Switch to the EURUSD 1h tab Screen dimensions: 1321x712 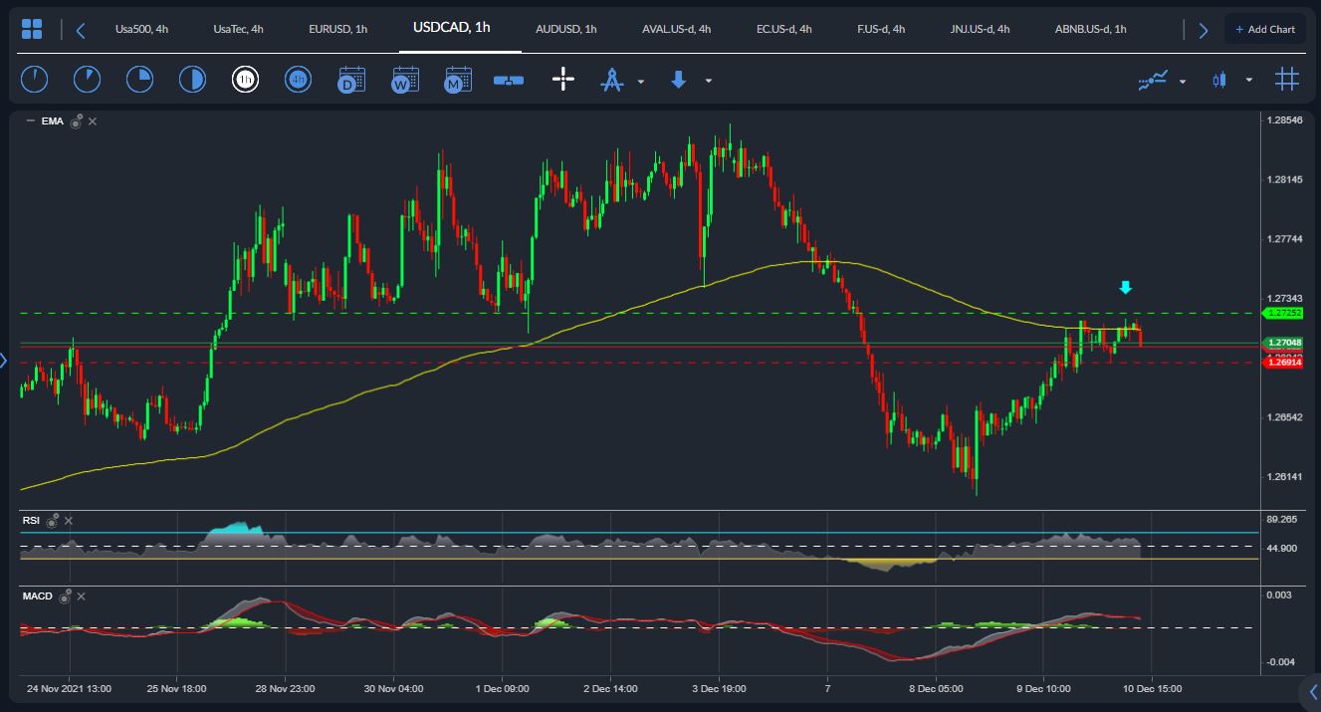coord(336,29)
